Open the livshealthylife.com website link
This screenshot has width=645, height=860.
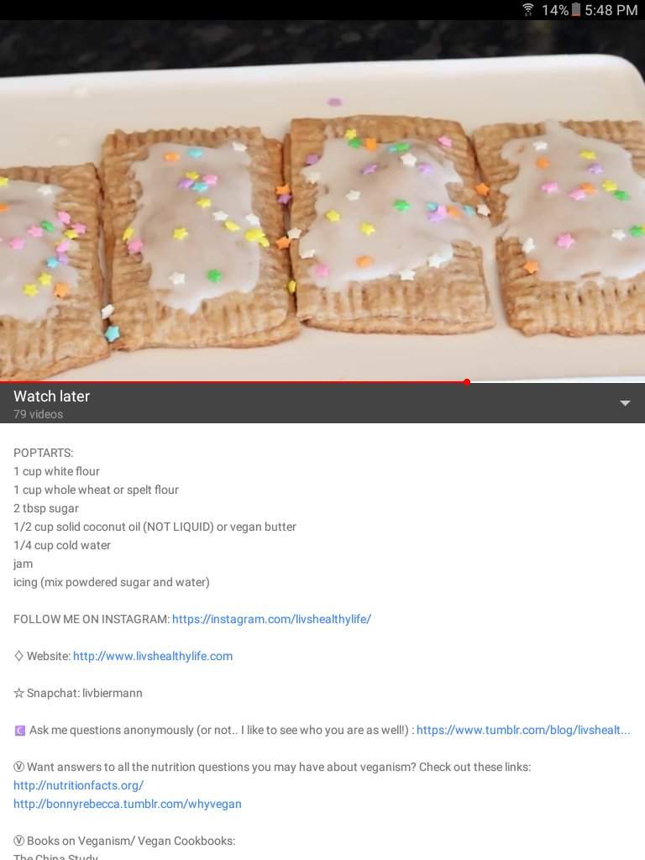coord(153,656)
